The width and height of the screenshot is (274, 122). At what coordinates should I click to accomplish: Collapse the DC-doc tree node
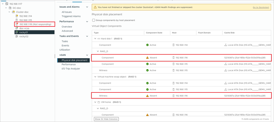click(6, 8)
